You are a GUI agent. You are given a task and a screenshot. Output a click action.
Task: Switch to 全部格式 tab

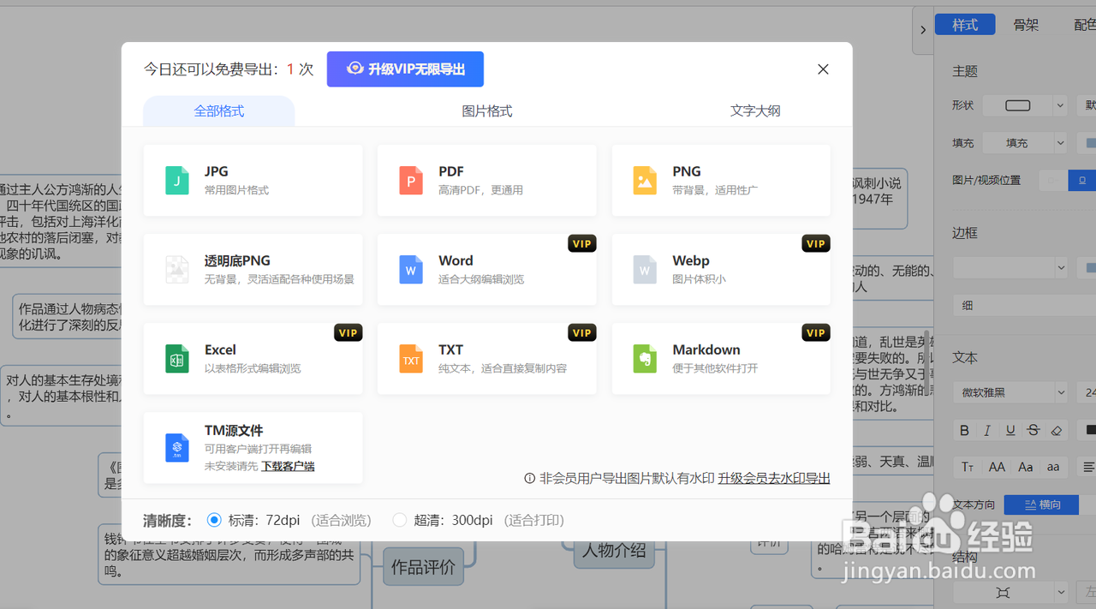pos(219,111)
